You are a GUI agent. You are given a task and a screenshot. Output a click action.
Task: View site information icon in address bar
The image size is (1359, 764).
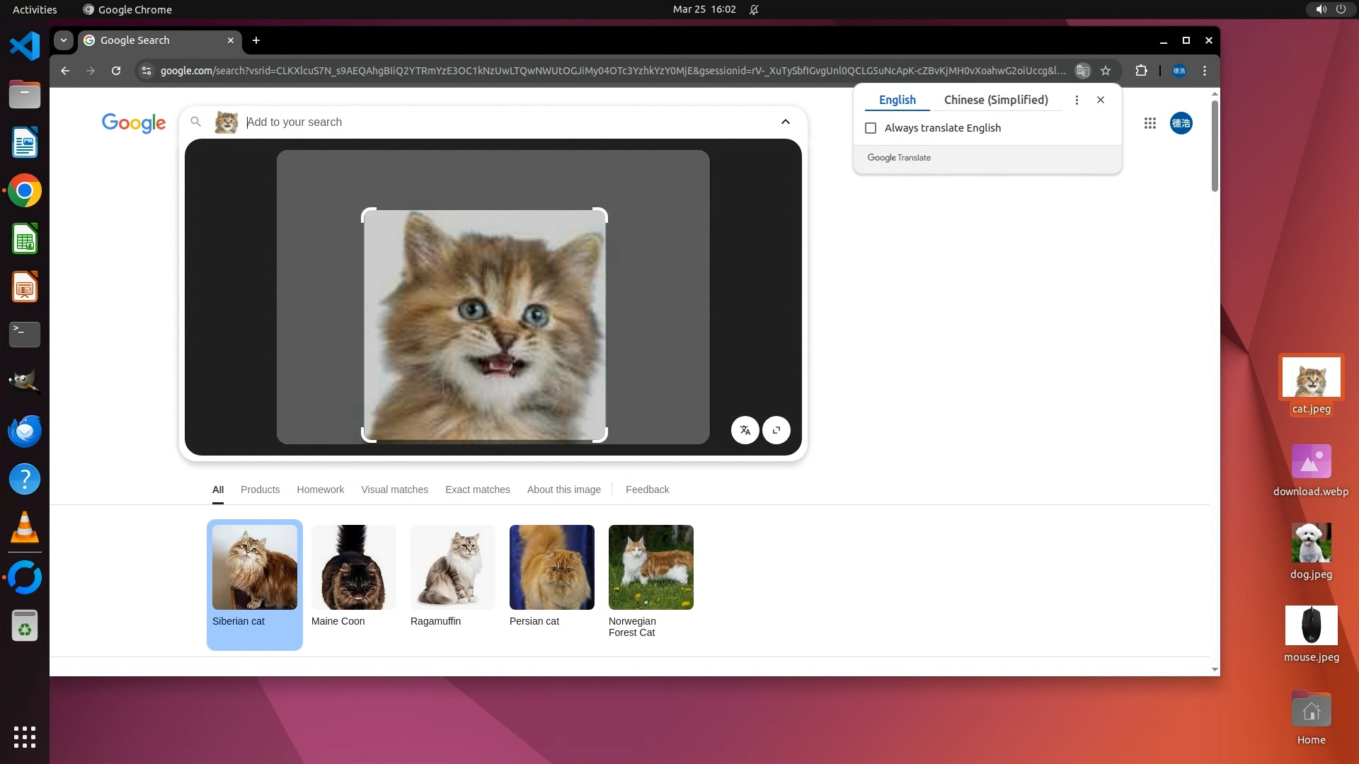(x=146, y=71)
